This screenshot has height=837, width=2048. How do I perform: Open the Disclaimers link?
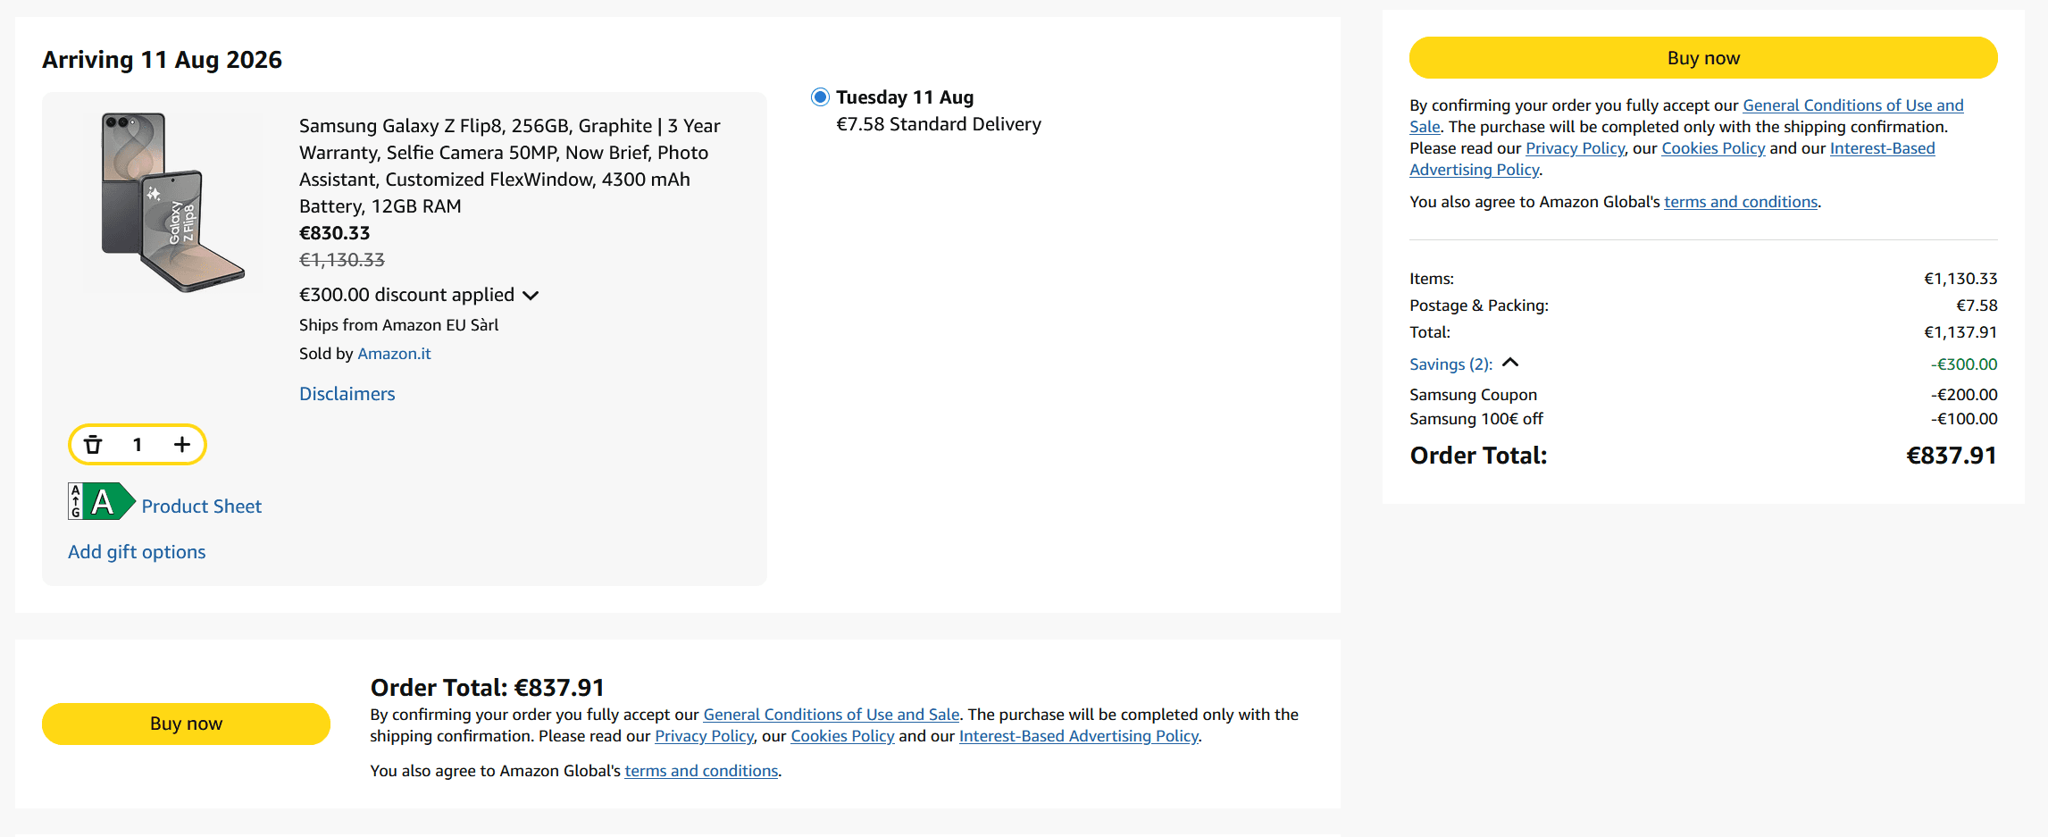pos(347,394)
